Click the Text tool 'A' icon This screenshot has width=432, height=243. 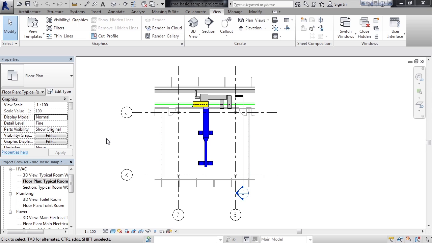click(103, 4)
